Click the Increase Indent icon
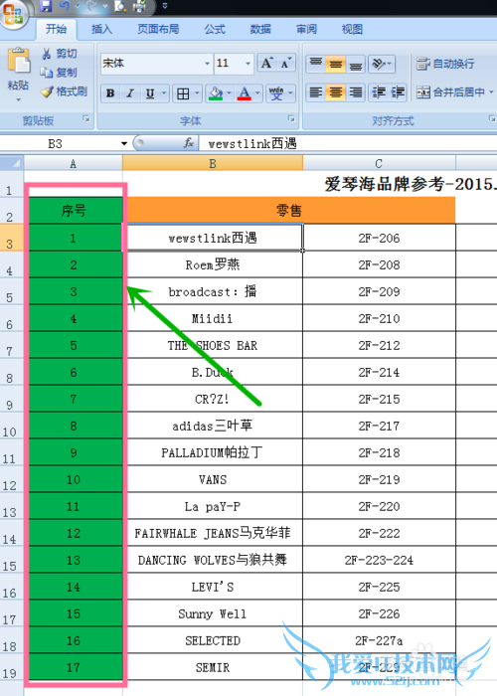Viewport: 497px width, 696px height. [398, 92]
